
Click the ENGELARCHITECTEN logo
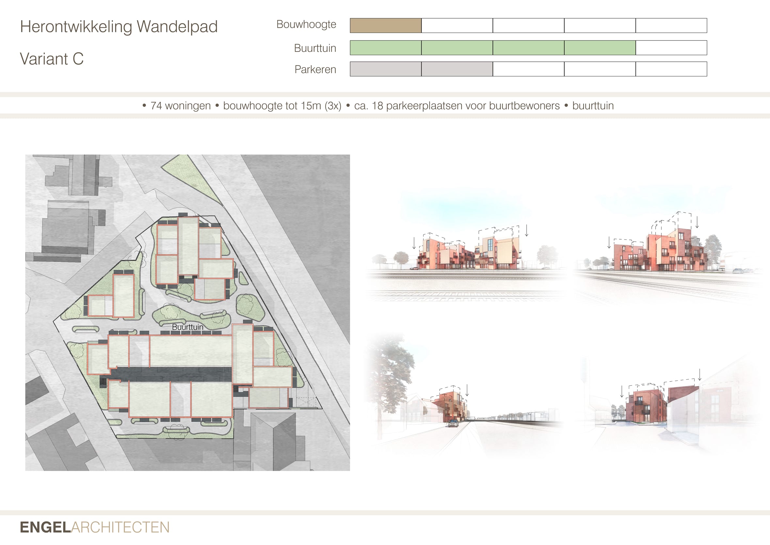pos(95,527)
